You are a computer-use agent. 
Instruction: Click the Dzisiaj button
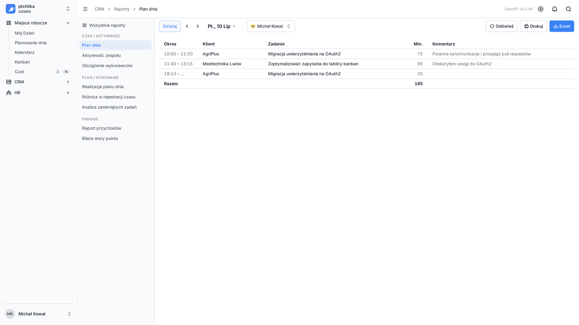click(170, 26)
